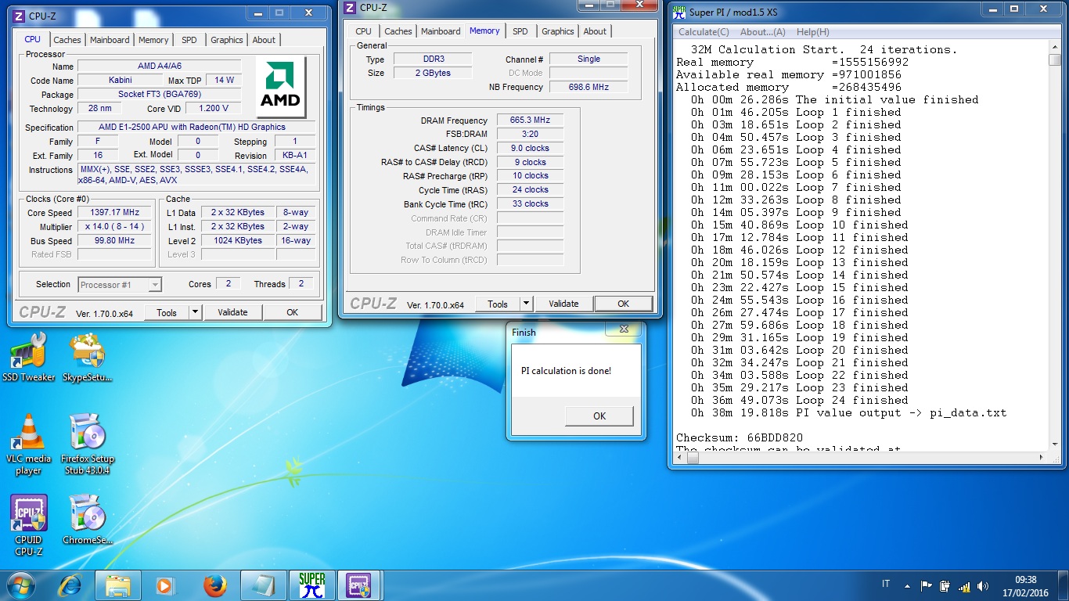Screen dimensions: 1069x601
Task: Open Tools dropdown arrow in CPU window
Action: pyautogui.click(x=196, y=312)
